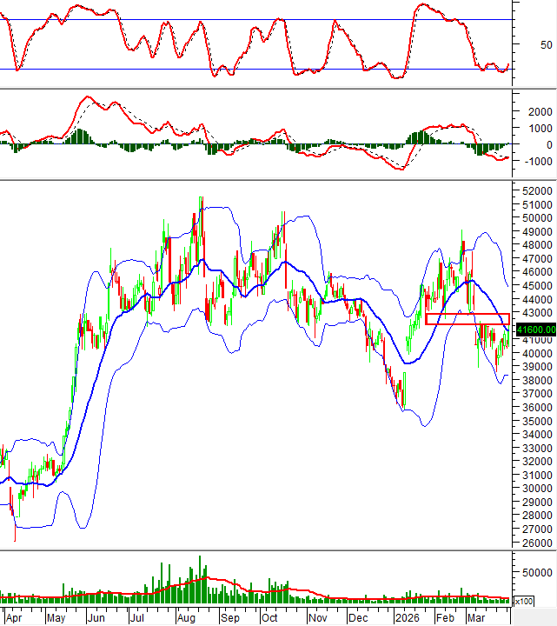Click the lowest candlestick wick in April
The image size is (557, 626).
click(x=15, y=540)
